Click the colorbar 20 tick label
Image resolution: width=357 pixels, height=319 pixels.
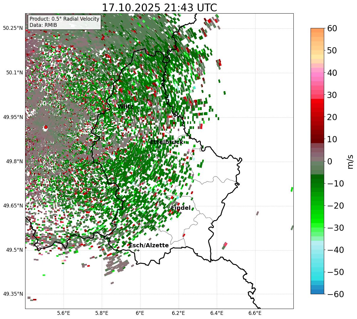333,117
